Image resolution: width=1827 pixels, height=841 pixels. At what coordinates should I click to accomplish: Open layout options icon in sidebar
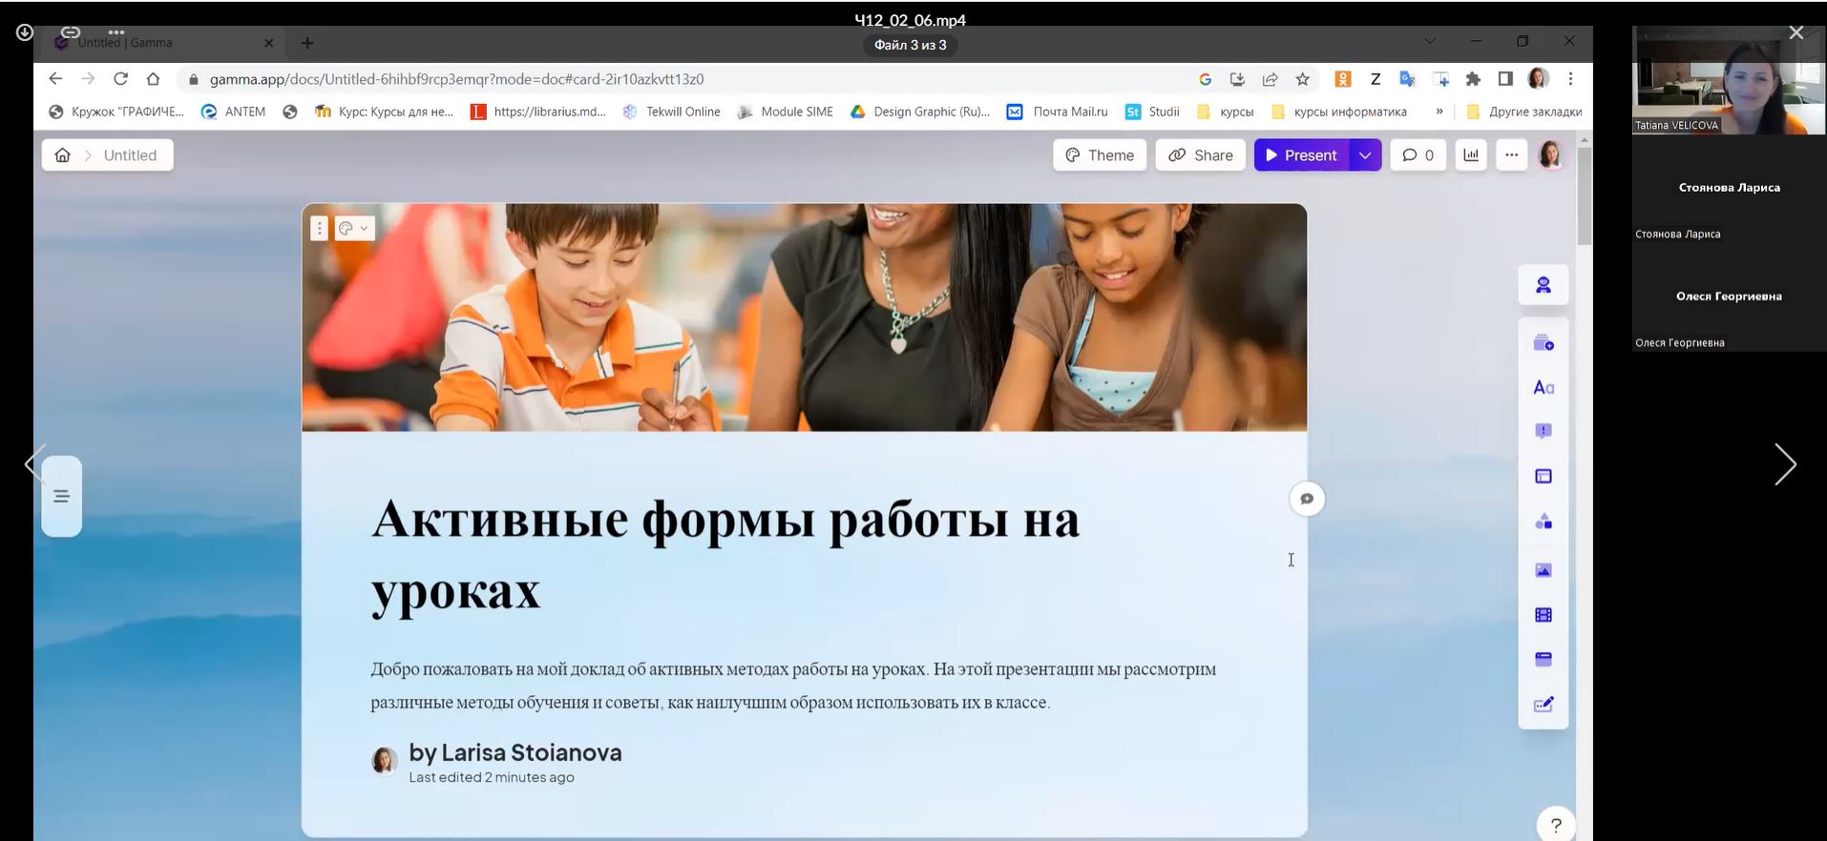click(1543, 476)
